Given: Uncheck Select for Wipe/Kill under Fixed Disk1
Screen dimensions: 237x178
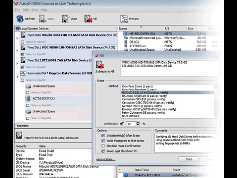Looking at the screenshot, I should (23, 54).
